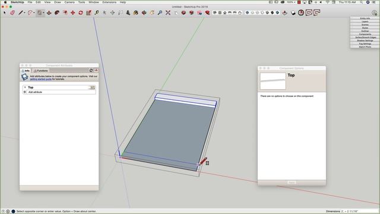This screenshot has height=214, width=380.
Task: Click the Dimensions value field
Action: [359, 212]
